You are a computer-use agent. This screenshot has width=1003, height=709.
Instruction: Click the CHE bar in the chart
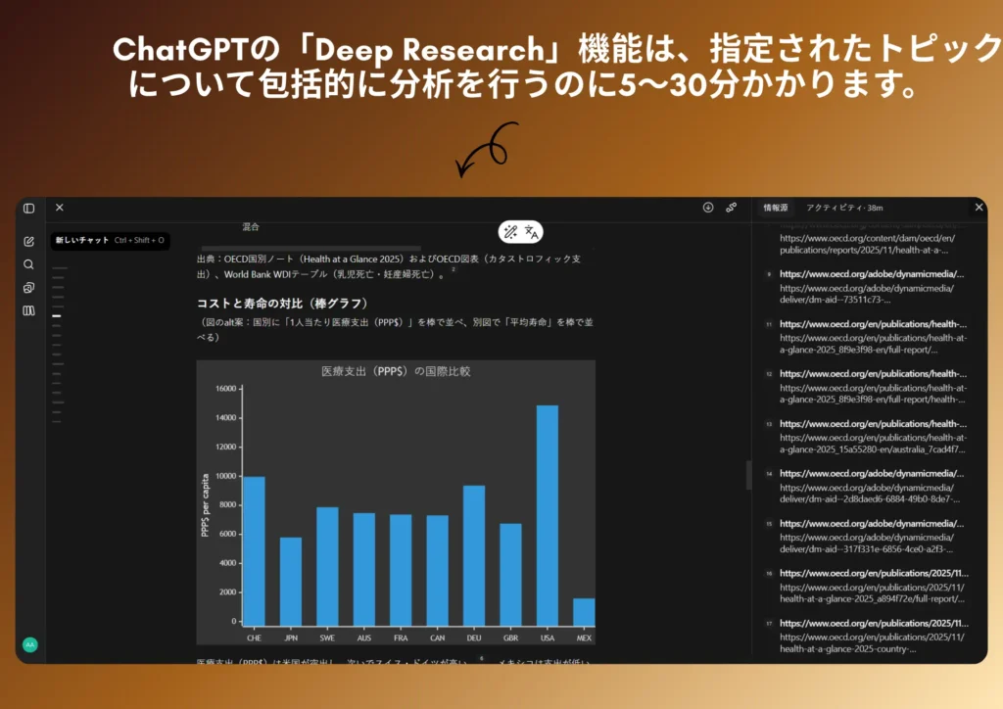[x=254, y=551]
